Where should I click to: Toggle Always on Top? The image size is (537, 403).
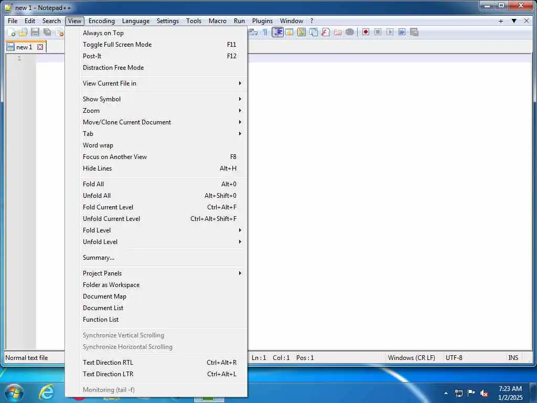pyautogui.click(x=156, y=33)
